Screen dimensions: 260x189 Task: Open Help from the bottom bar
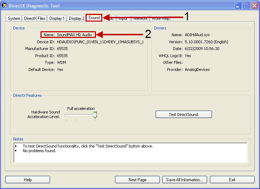click(x=28, y=180)
